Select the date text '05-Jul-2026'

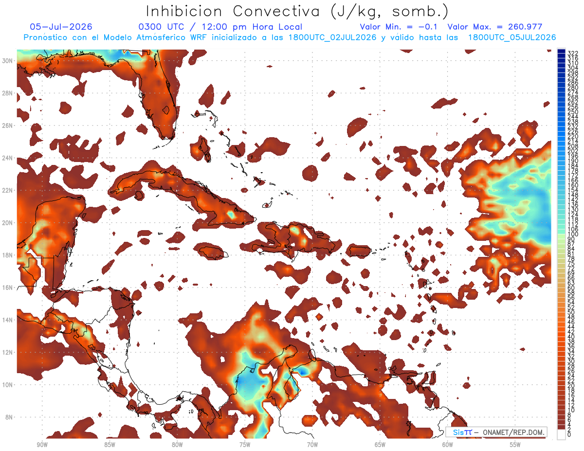click(60, 27)
